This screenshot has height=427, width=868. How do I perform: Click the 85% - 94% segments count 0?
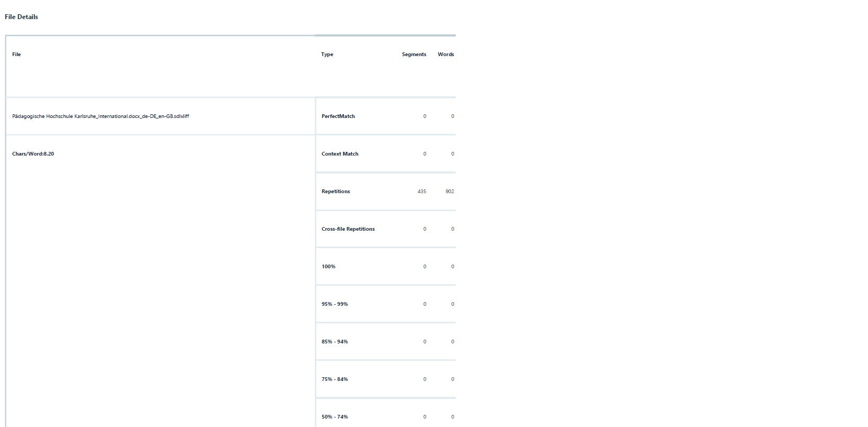click(x=424, y=342)
